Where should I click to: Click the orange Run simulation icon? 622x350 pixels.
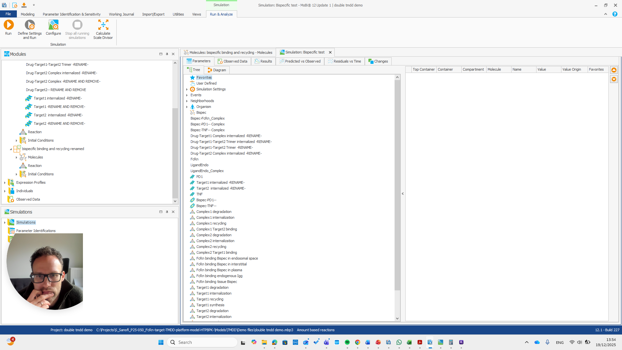pyautogui.click(x=8, y=25)
